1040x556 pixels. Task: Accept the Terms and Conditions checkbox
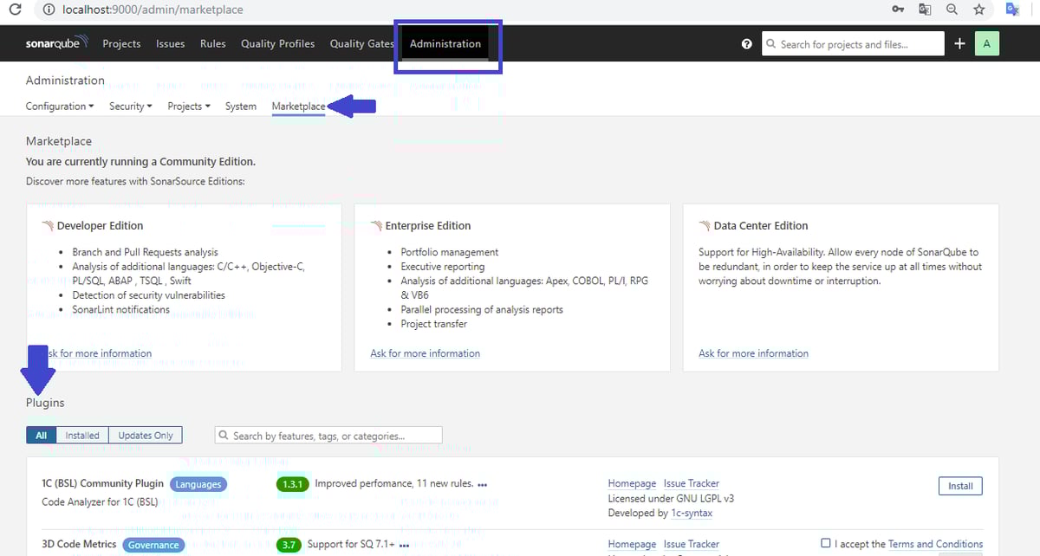pyautogui.click(x=826, y=544)
